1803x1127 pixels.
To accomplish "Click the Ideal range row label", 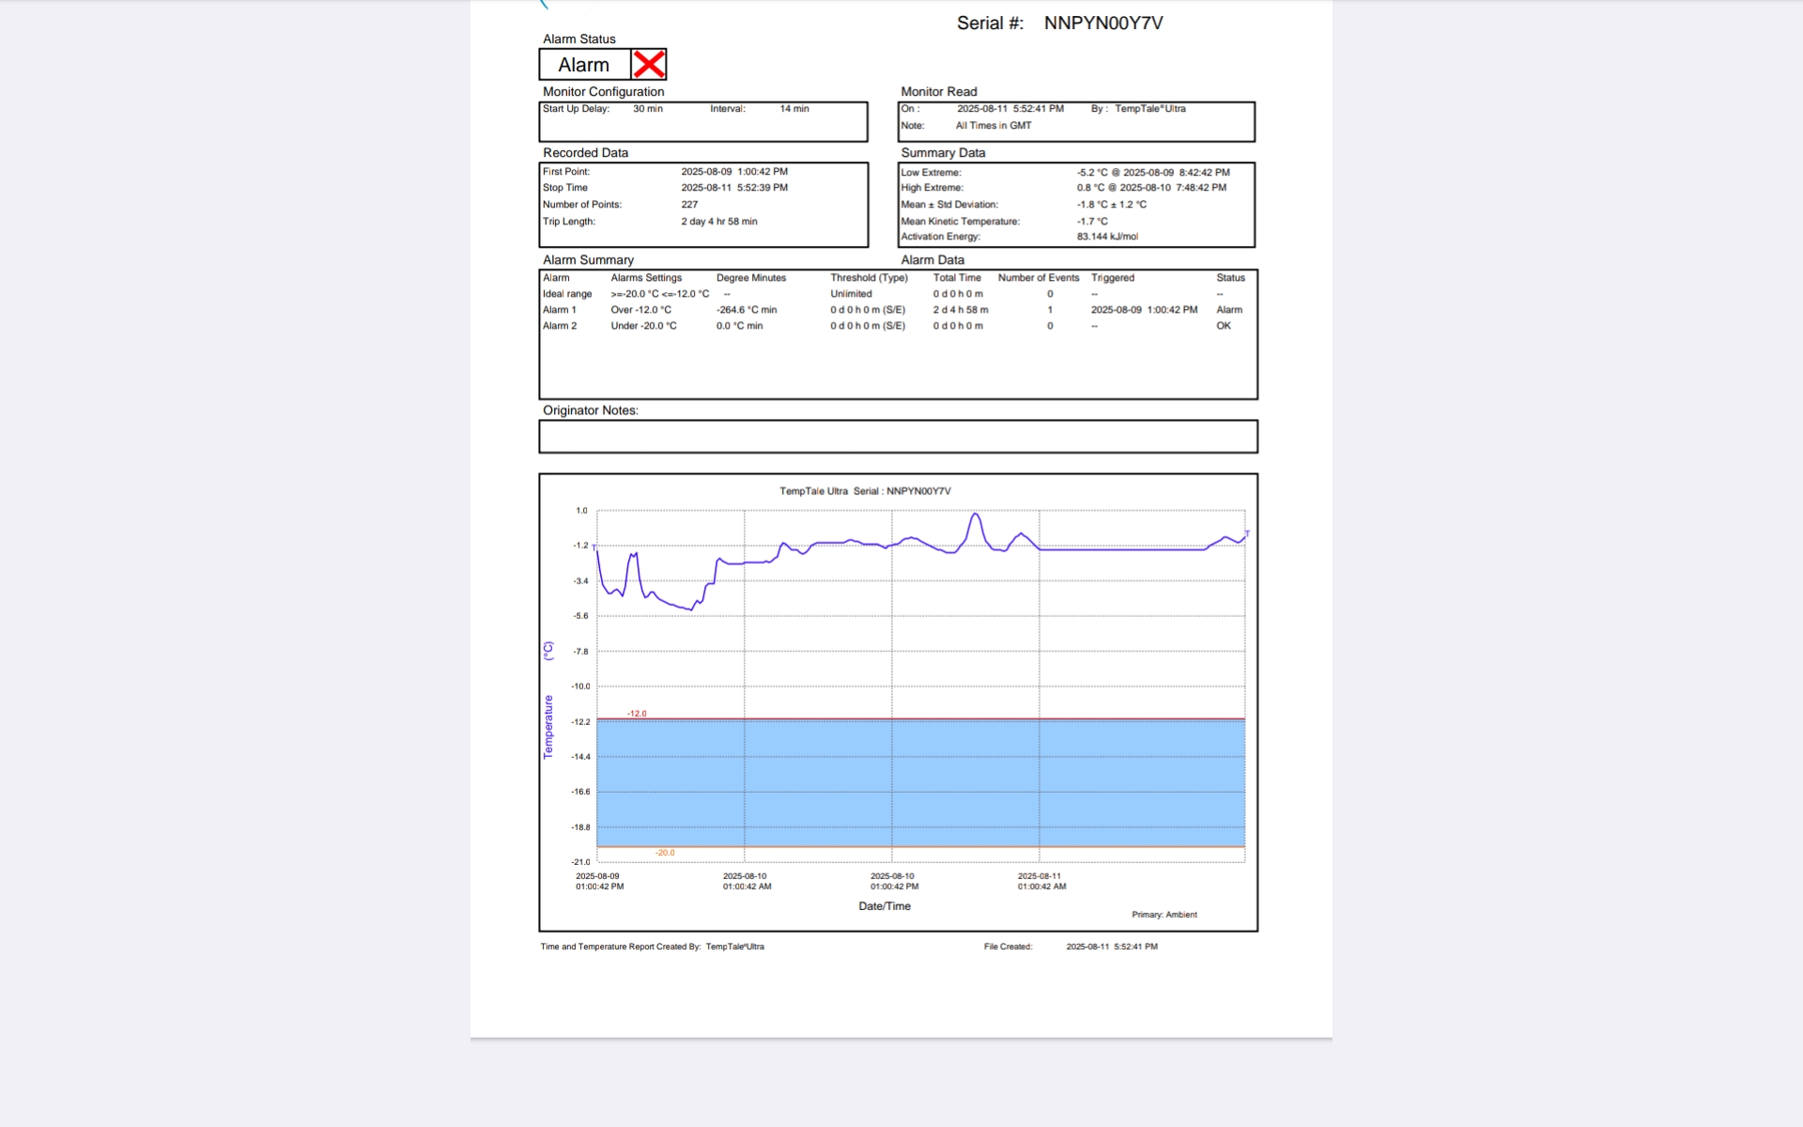I will (x=567, y=294).
